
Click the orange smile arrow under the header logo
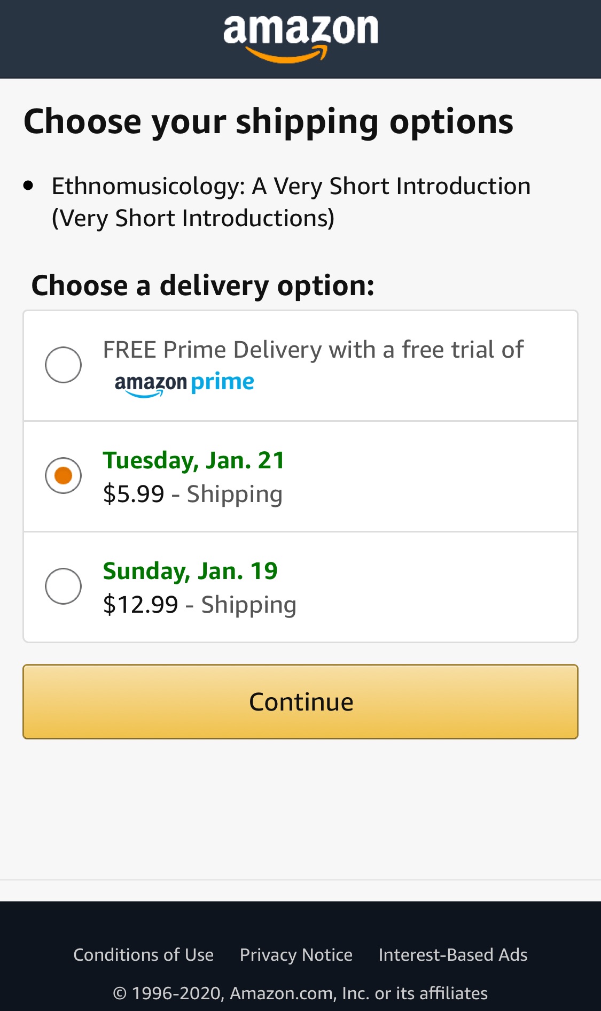[x=286, y=54]
